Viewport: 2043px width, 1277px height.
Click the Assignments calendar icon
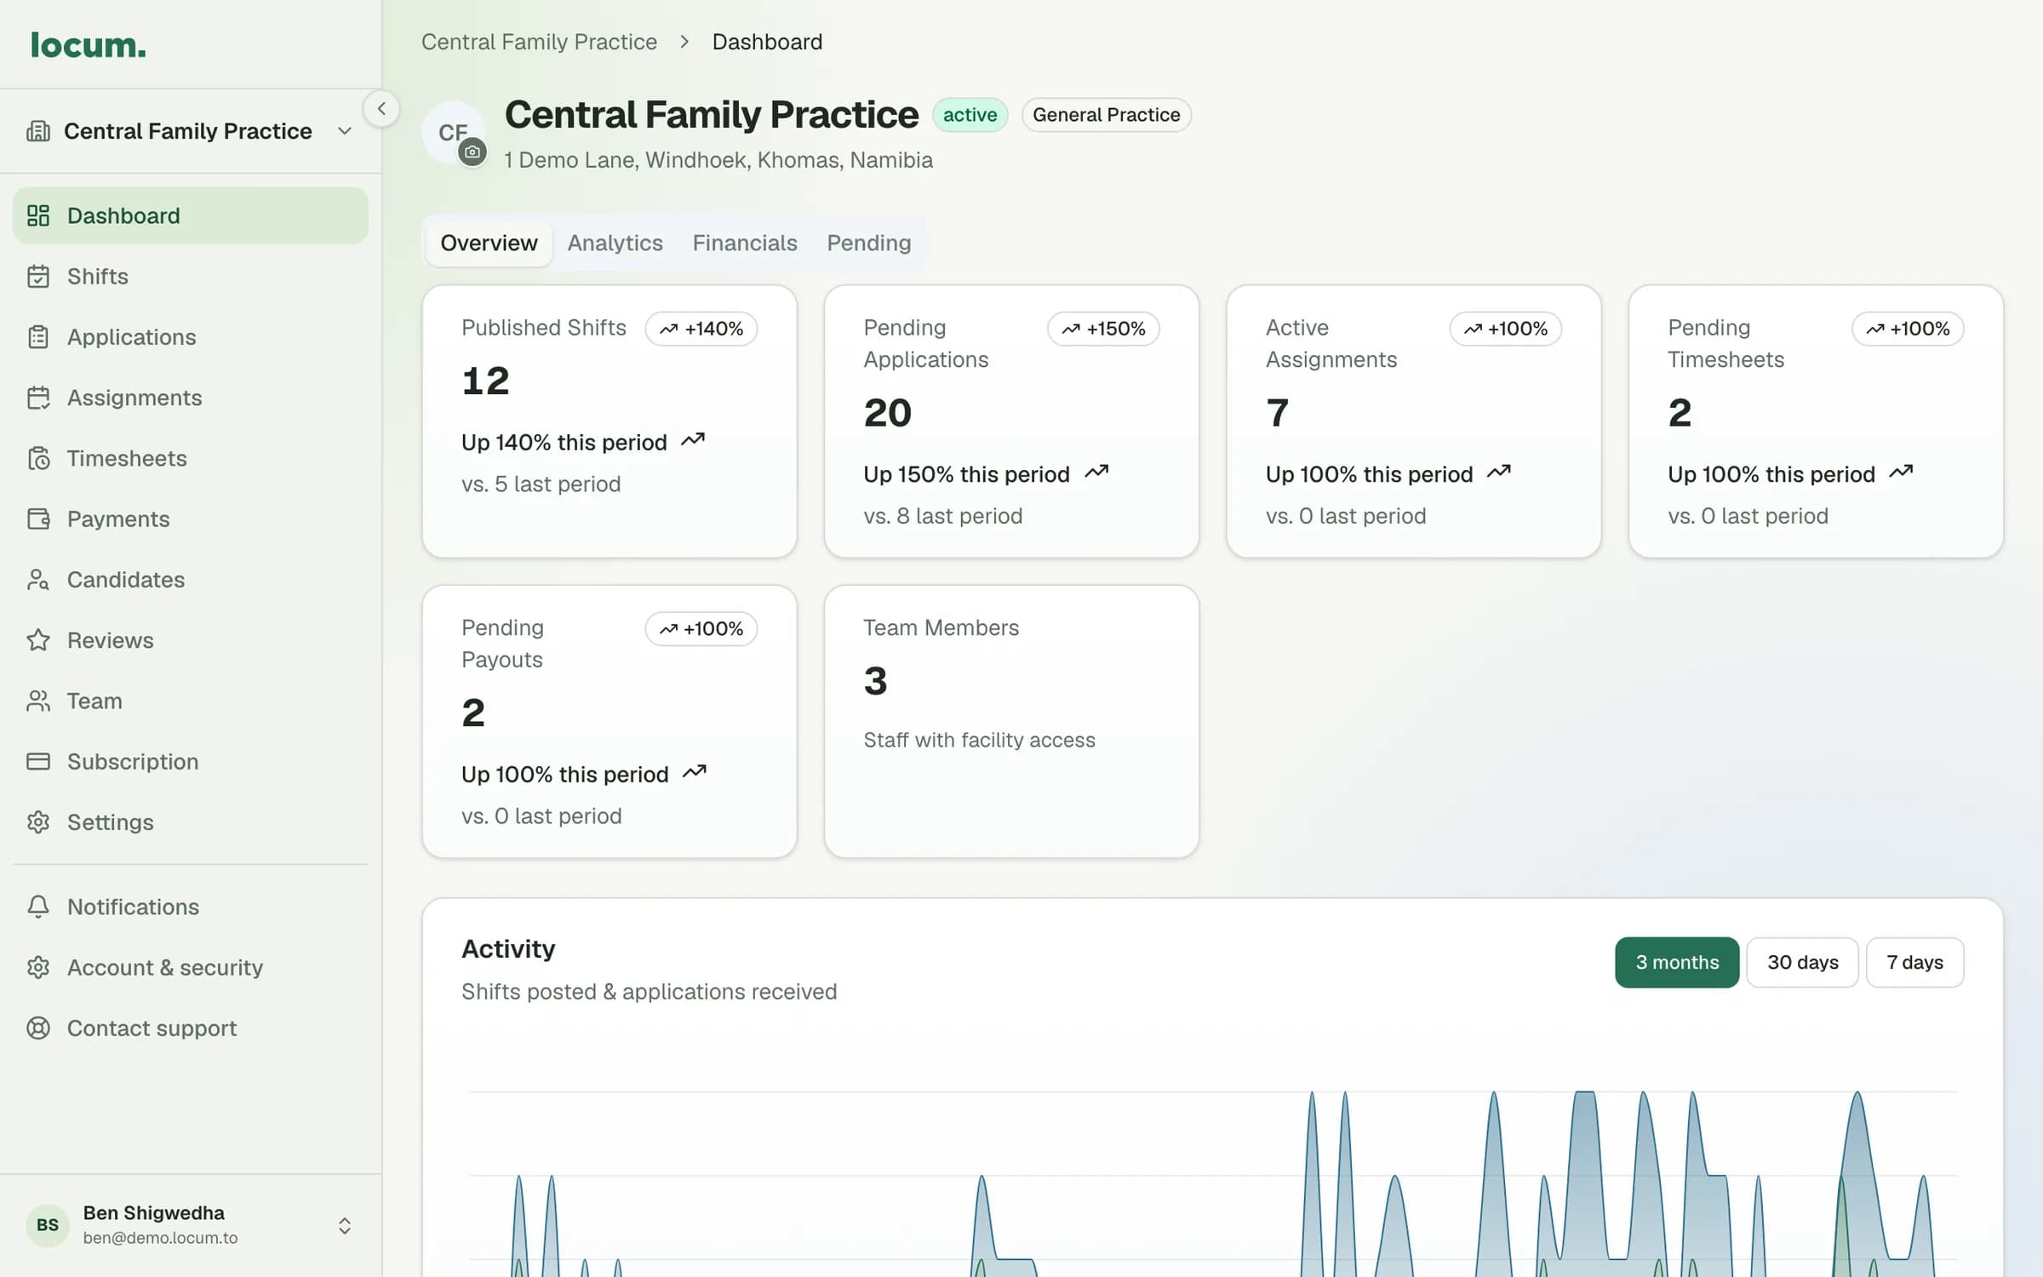point(38,398)
